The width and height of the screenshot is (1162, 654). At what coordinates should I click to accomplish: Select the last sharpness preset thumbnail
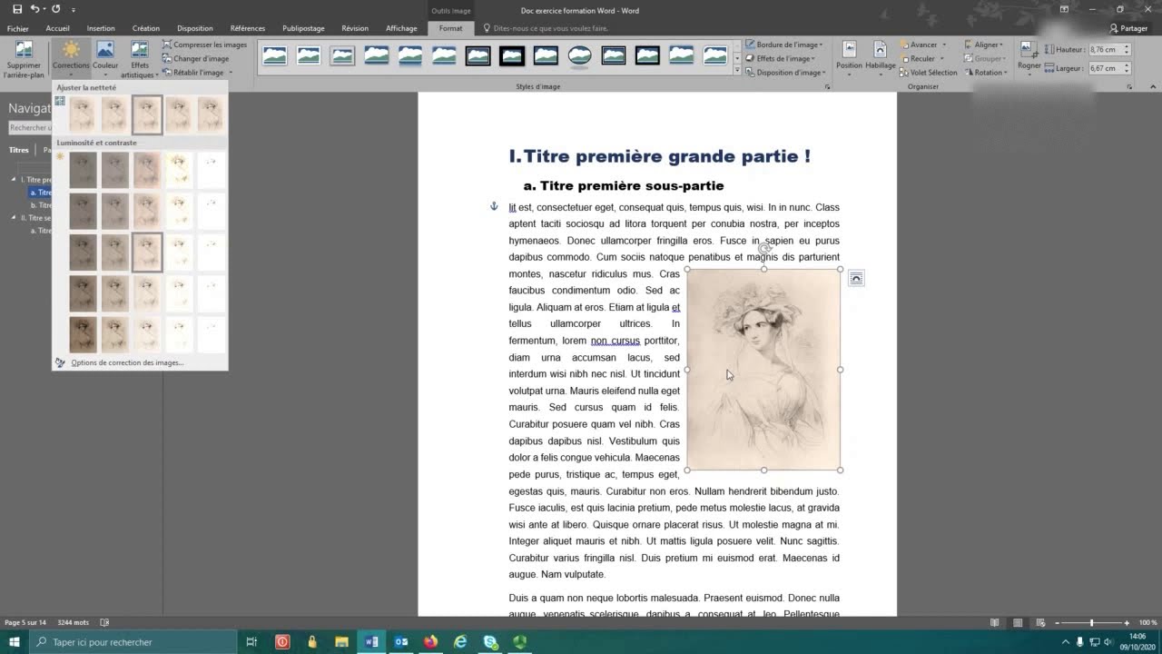[x=211, y=115]
